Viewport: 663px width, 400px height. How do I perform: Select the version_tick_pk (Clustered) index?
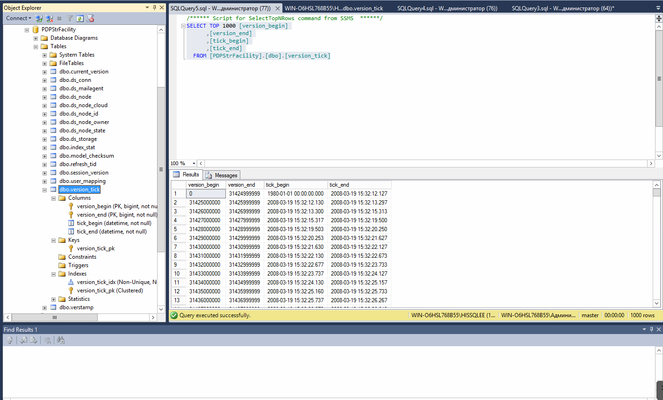[110, 291]
